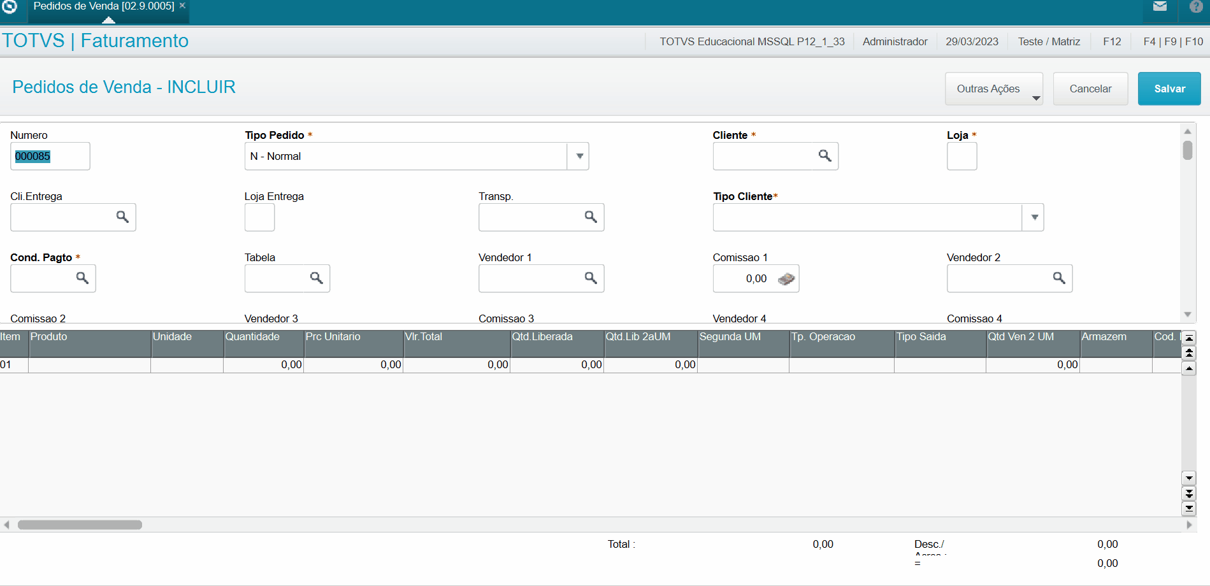The width and height of the screenshot is (1210, 586).
Task: Click the TOTVS logo icon at top-left
Action: point(9,6)
